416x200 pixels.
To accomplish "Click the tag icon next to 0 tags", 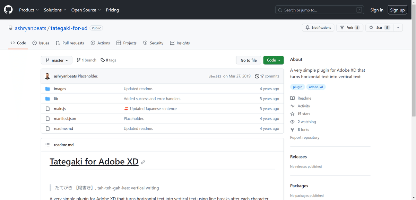I will tap(103, 60).
